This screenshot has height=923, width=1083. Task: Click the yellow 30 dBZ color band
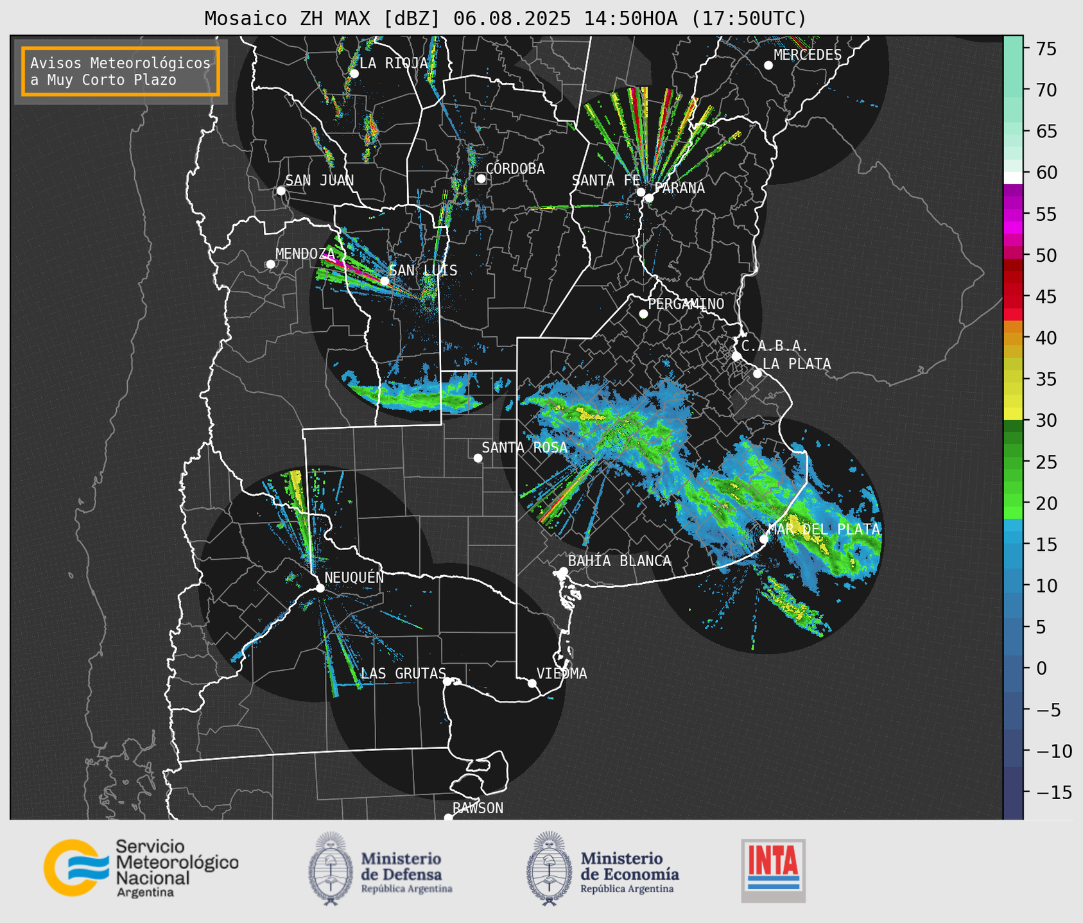point(1013,415)
